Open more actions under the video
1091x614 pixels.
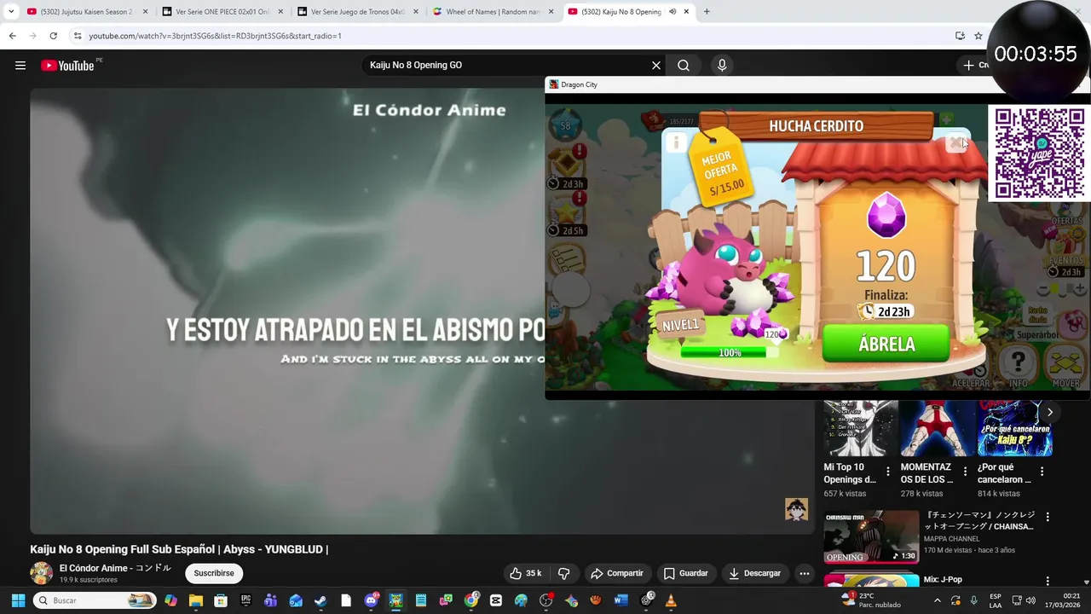point(804,573)
